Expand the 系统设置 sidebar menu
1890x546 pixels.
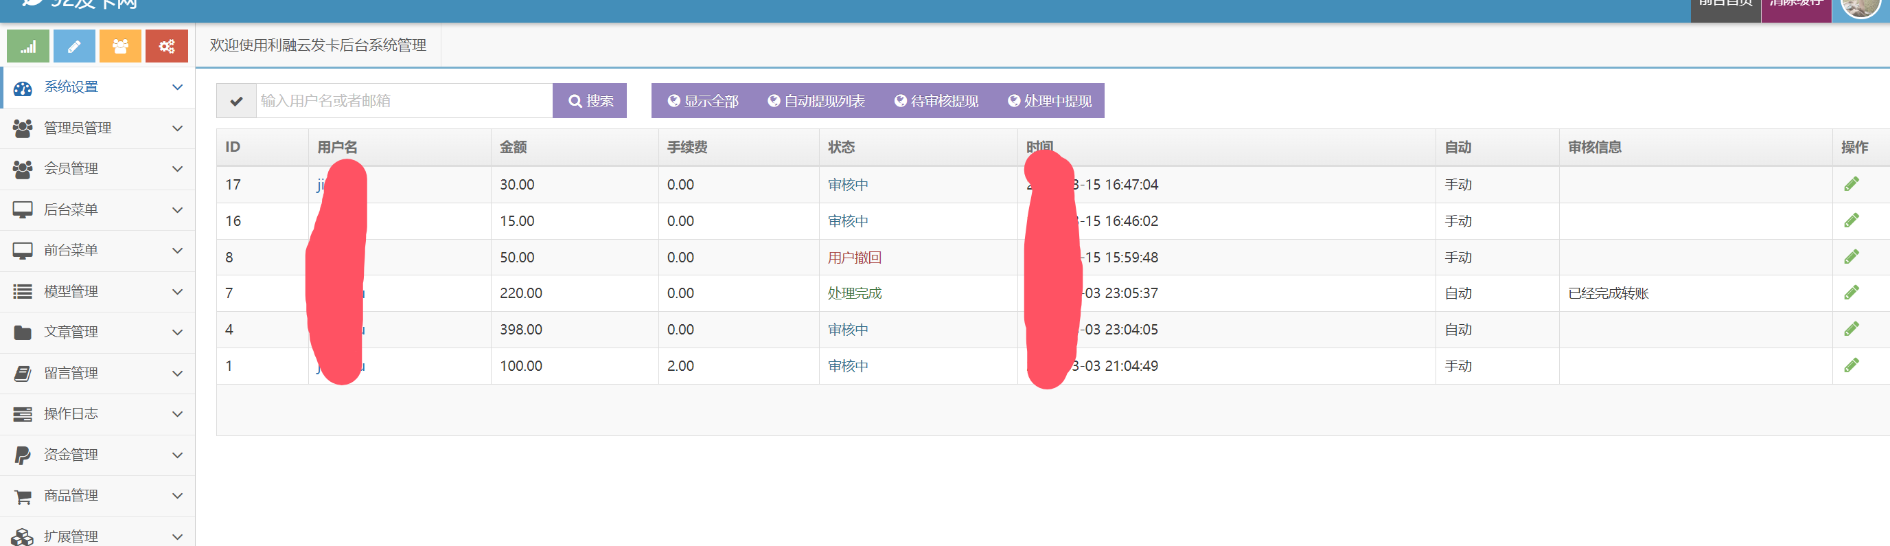pos(97,87)
